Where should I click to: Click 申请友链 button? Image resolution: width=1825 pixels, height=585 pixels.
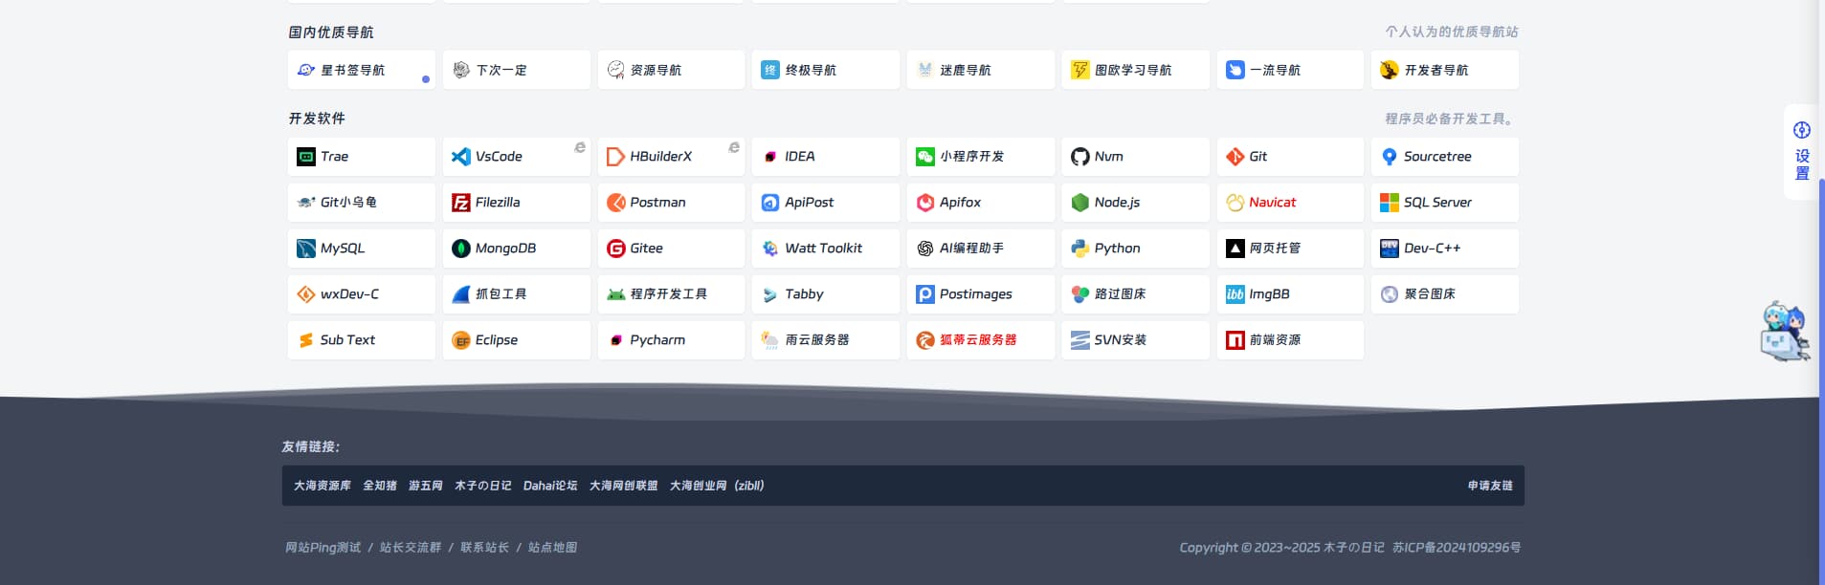(x=1490, y=486)
